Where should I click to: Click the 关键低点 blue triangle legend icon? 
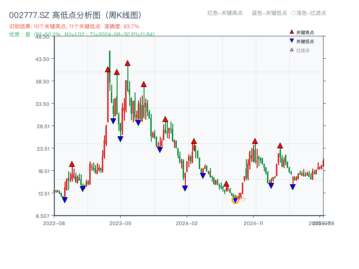[292, 40]
